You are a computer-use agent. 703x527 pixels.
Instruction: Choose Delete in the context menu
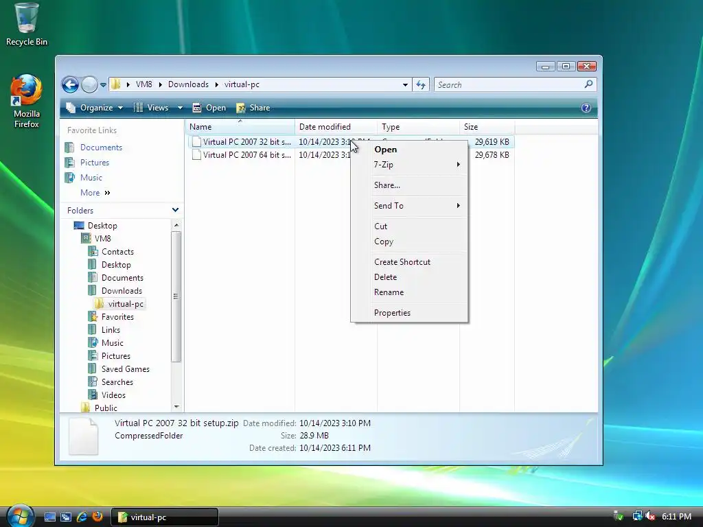pos(409,277)
